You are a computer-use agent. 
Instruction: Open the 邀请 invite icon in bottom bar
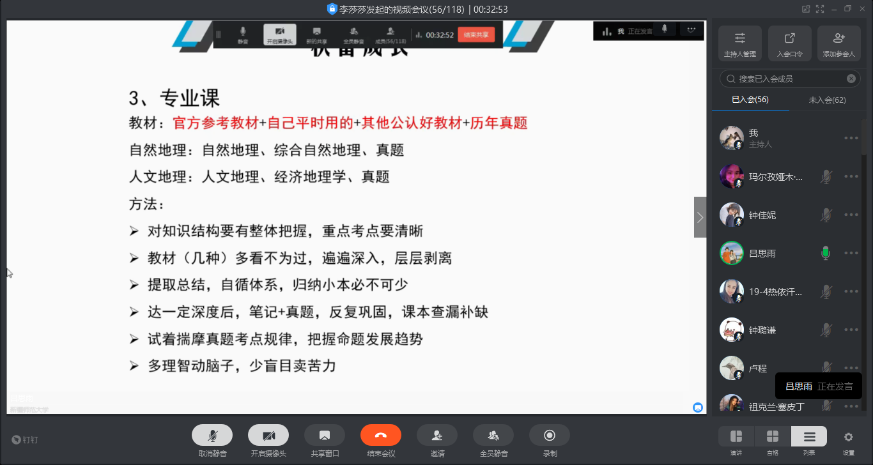436,436
